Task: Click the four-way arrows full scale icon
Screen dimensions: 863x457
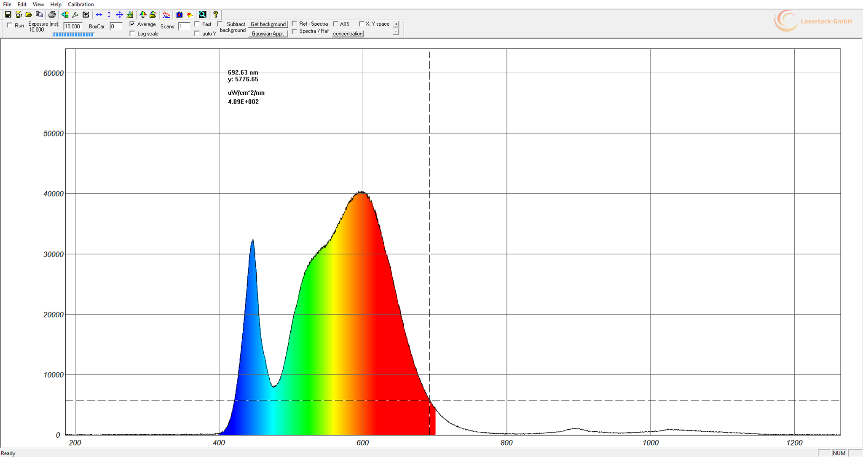Action: point(119,15)
